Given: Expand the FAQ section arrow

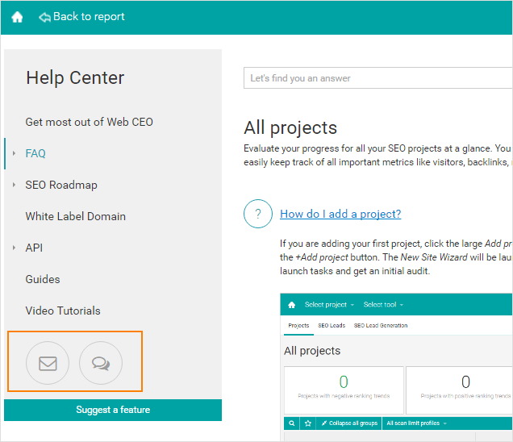Looking at the screenshot, I should tap(14, 153).
